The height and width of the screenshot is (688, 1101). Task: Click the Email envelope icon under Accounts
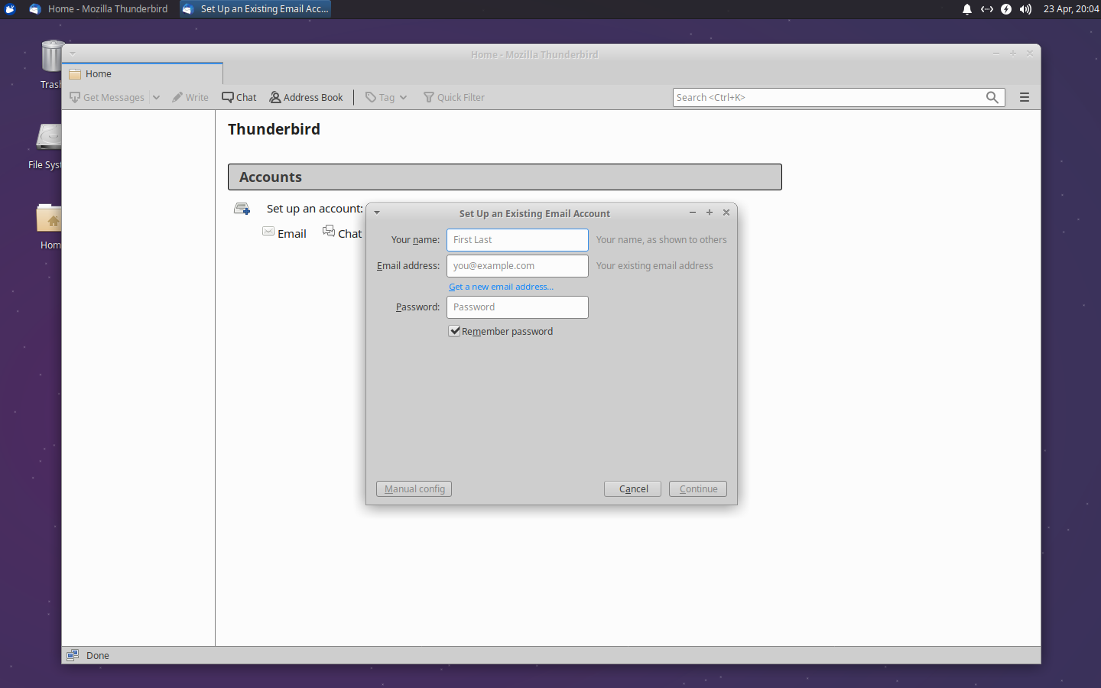coord(268,232)
